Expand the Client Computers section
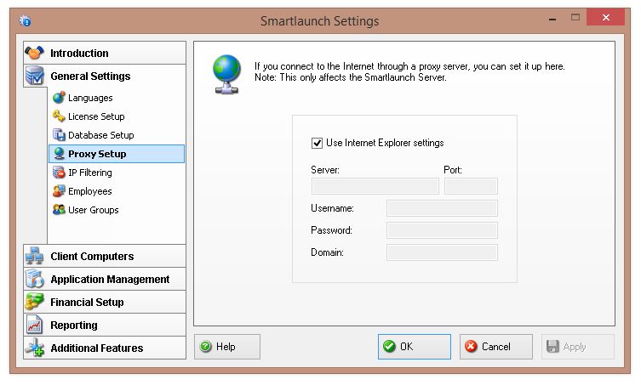 tap(92, 256)
